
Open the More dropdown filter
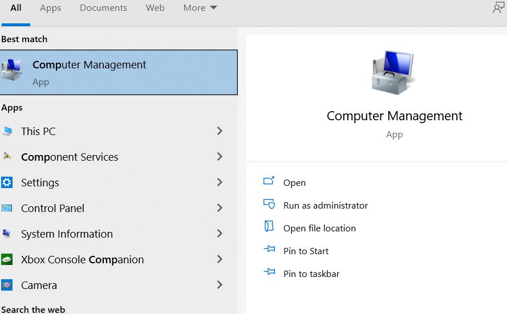pyautogui.click(x=200, y=8)
